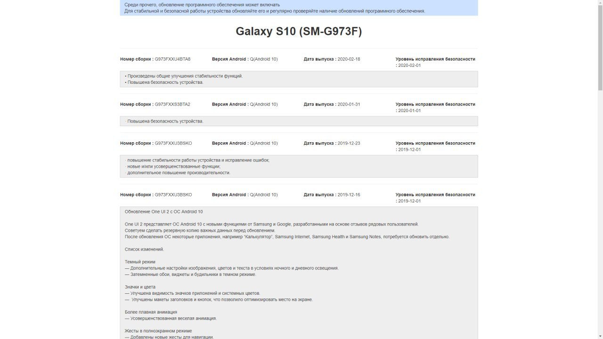Click release date 2020-01-31
This screenshot has height=339, width=603.
(x=349, y=105)
